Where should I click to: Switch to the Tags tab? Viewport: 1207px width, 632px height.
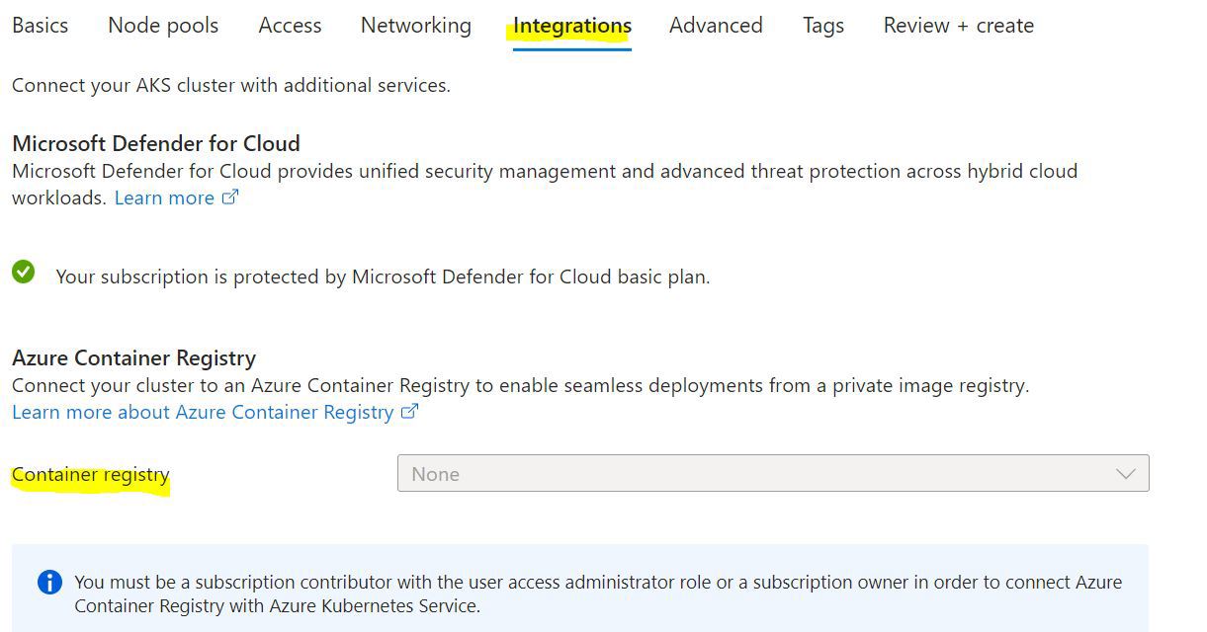coord(823,26)
